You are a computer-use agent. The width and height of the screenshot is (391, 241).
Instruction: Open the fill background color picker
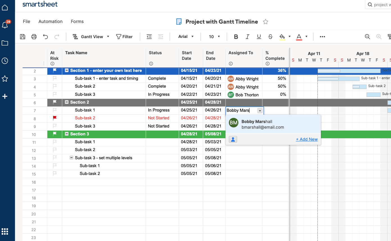282,37
